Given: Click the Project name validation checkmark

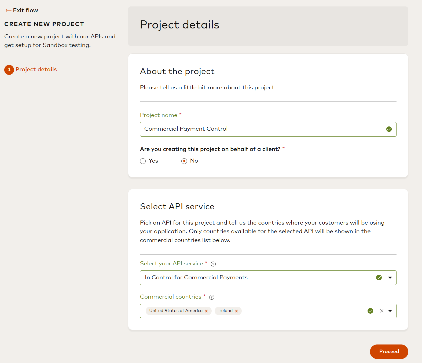Looking at the screenshot, I should click(389, 129).
